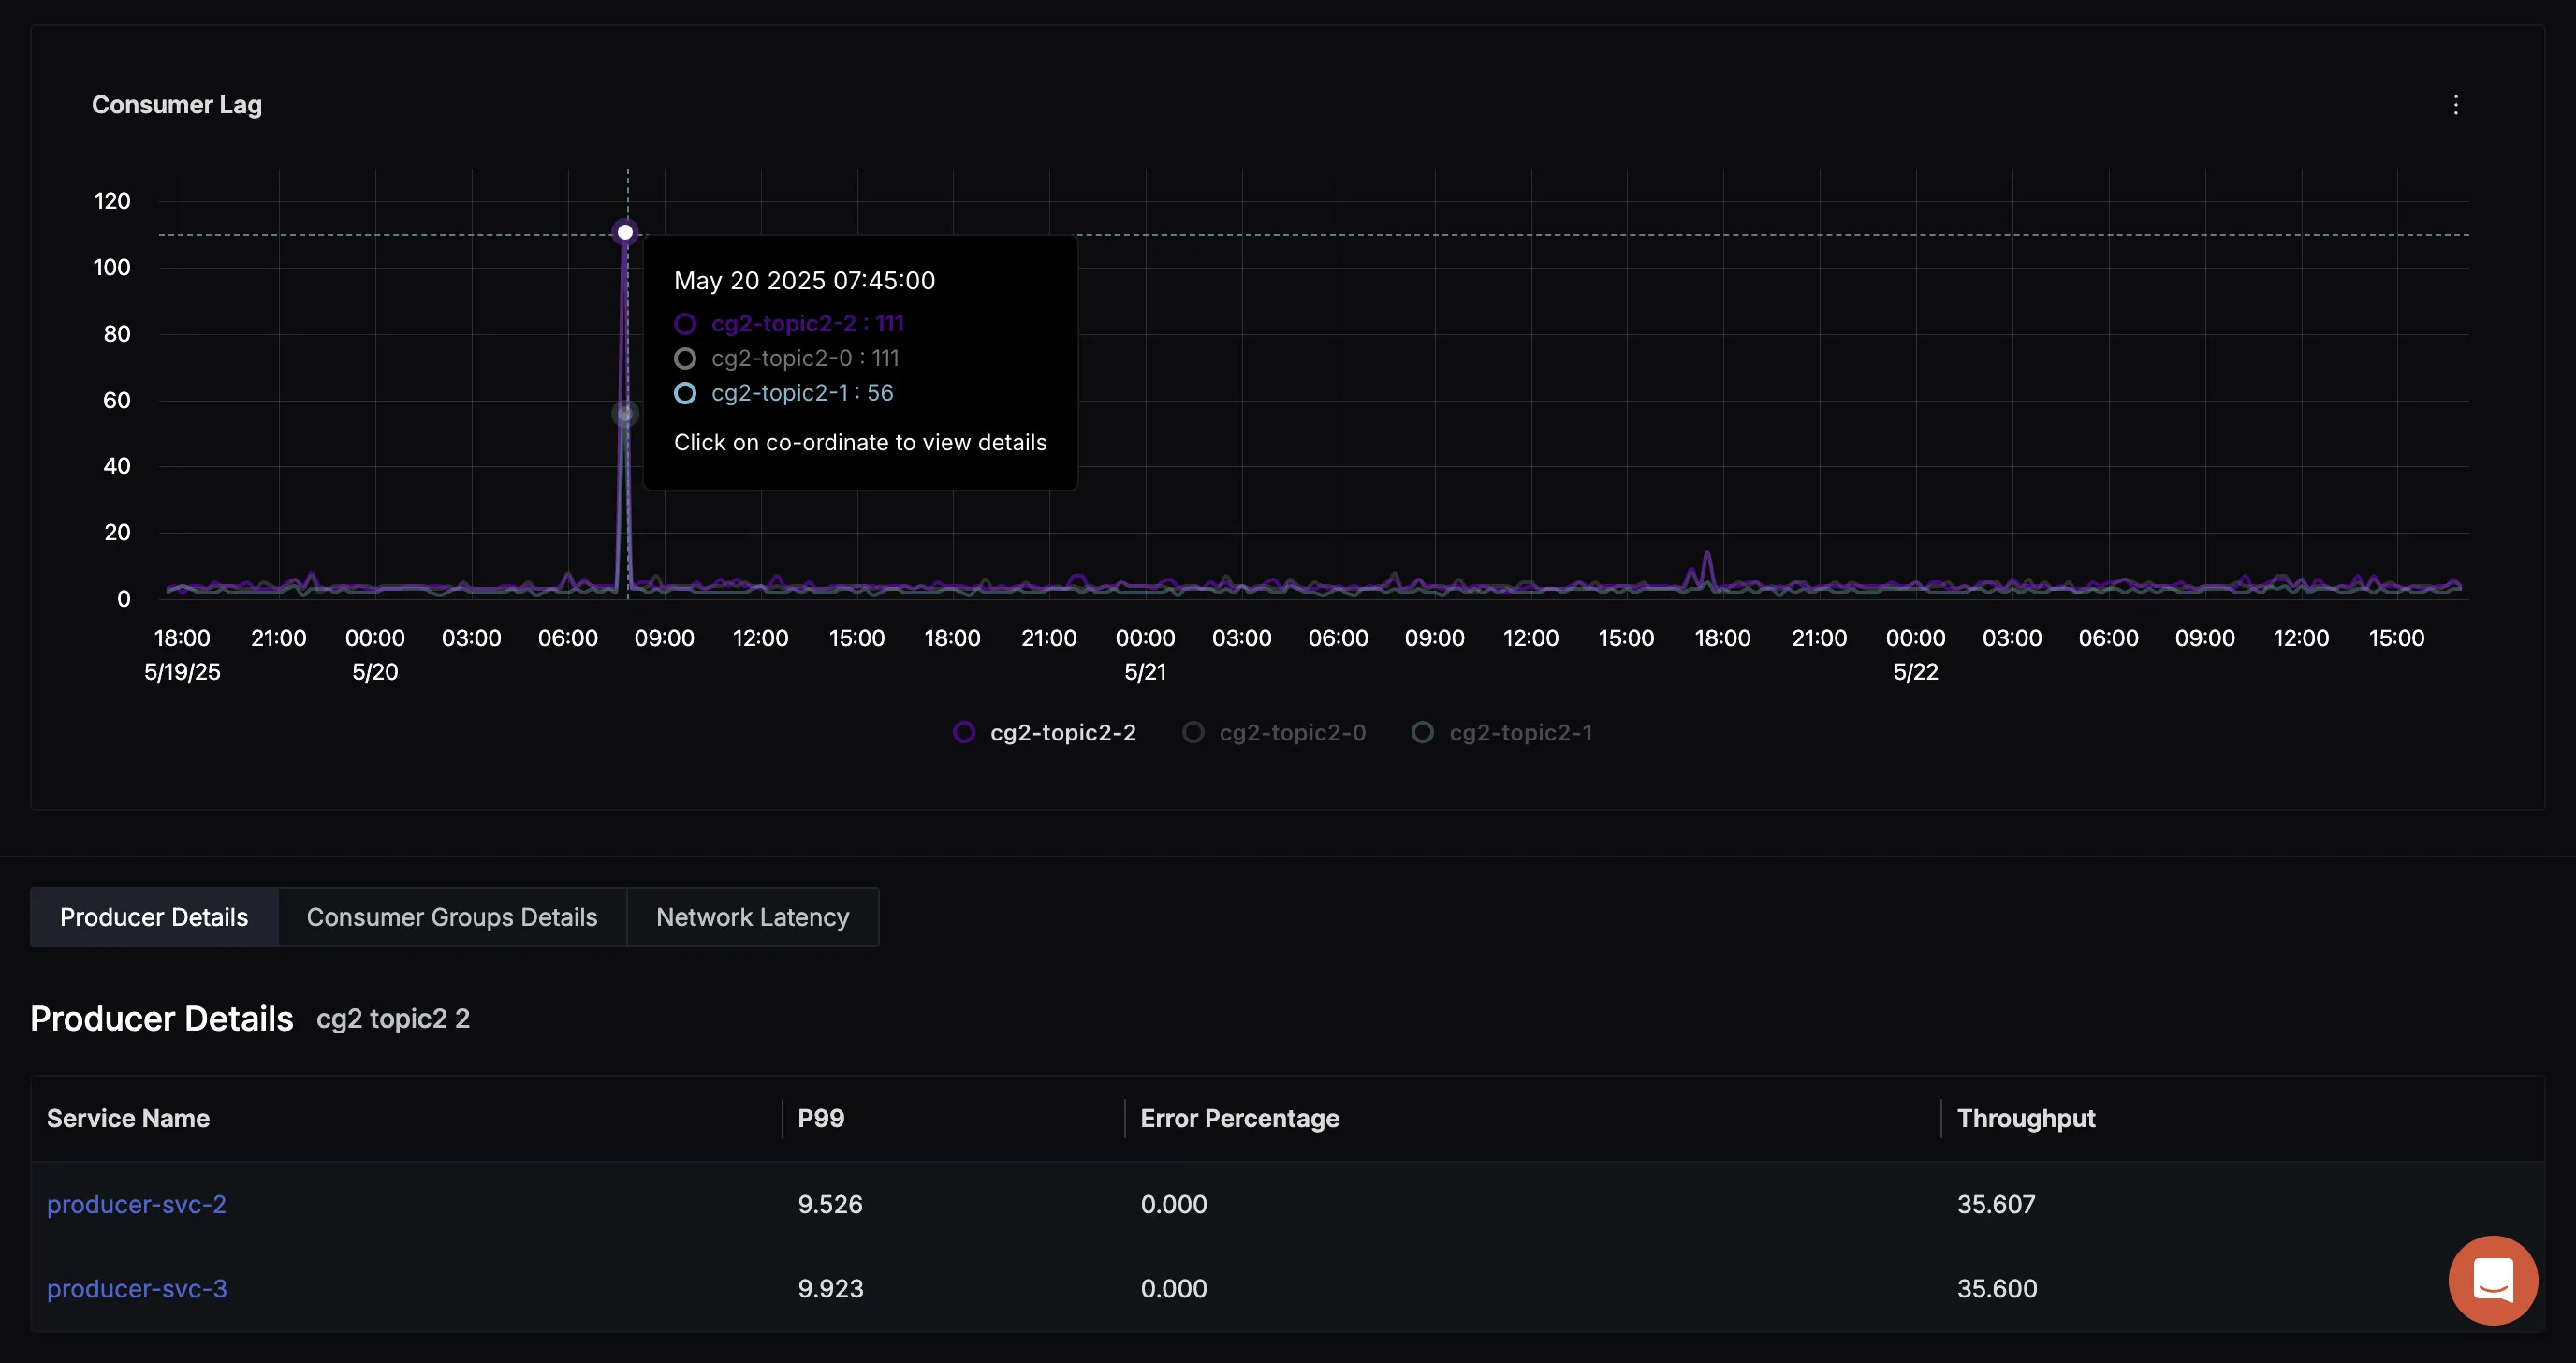Viewport: 2576px width, 1363px height.
Task: Click the highlighted peak data point at 111
Action: pyautogui.click(x=625, y=232)
